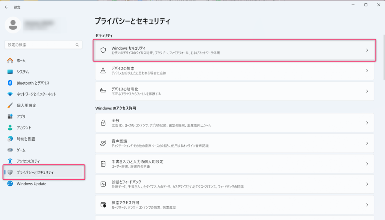Click the ゲーム controller icon

coord(10,150)
